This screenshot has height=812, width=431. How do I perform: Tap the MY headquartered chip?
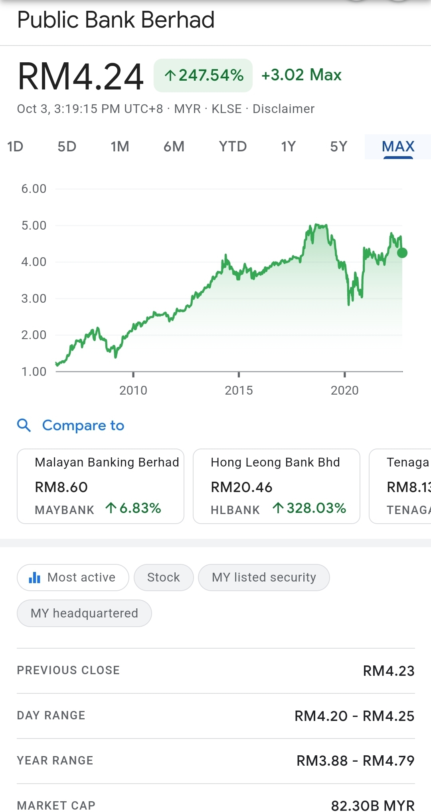pyautogui.click(x=84, y=613)
